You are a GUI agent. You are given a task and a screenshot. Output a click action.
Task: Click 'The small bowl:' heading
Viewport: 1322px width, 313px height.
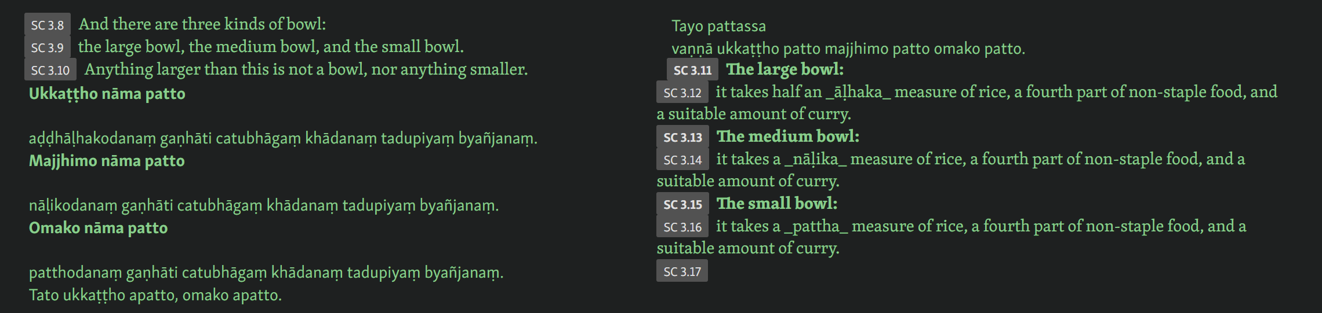pyautogui.click(x=777, y=204)
